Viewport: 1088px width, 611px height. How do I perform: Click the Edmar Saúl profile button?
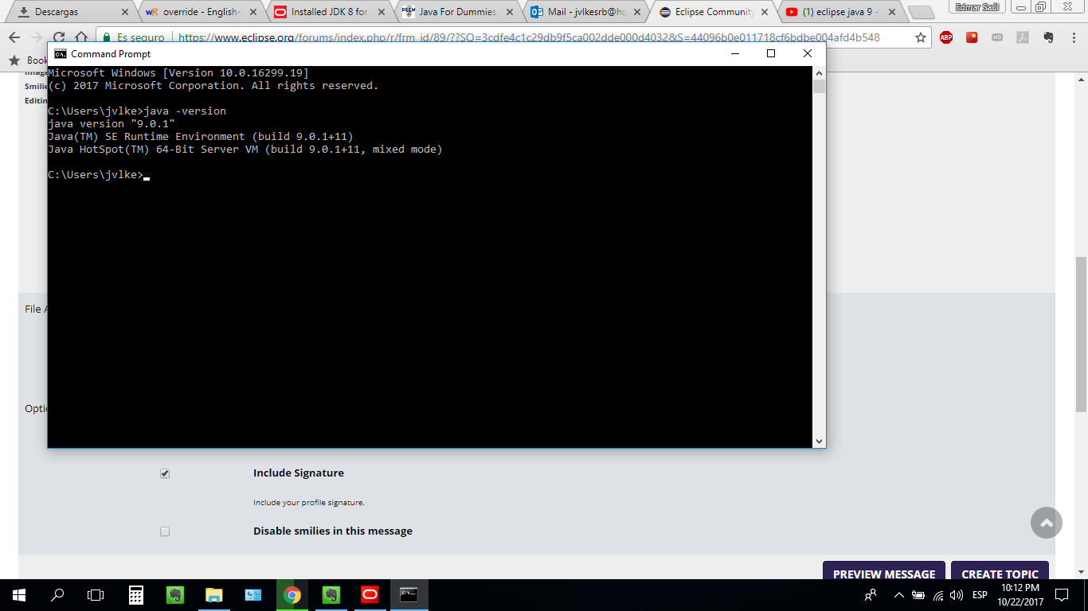pos(977,6)
